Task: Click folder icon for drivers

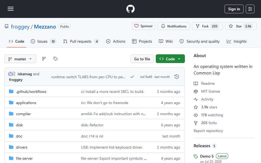Action: coord(11,147)
